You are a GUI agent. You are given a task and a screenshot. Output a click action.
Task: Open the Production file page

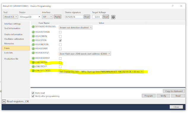pyautogui.click(x=11, y=59)
